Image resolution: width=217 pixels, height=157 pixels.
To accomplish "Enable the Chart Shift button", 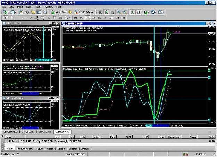I will click(x=139, y=12).
